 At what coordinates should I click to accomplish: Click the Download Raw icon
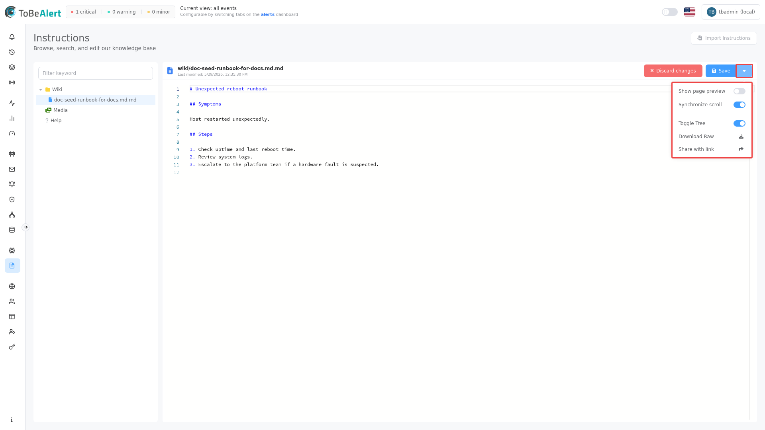click(x=741, y=137)
